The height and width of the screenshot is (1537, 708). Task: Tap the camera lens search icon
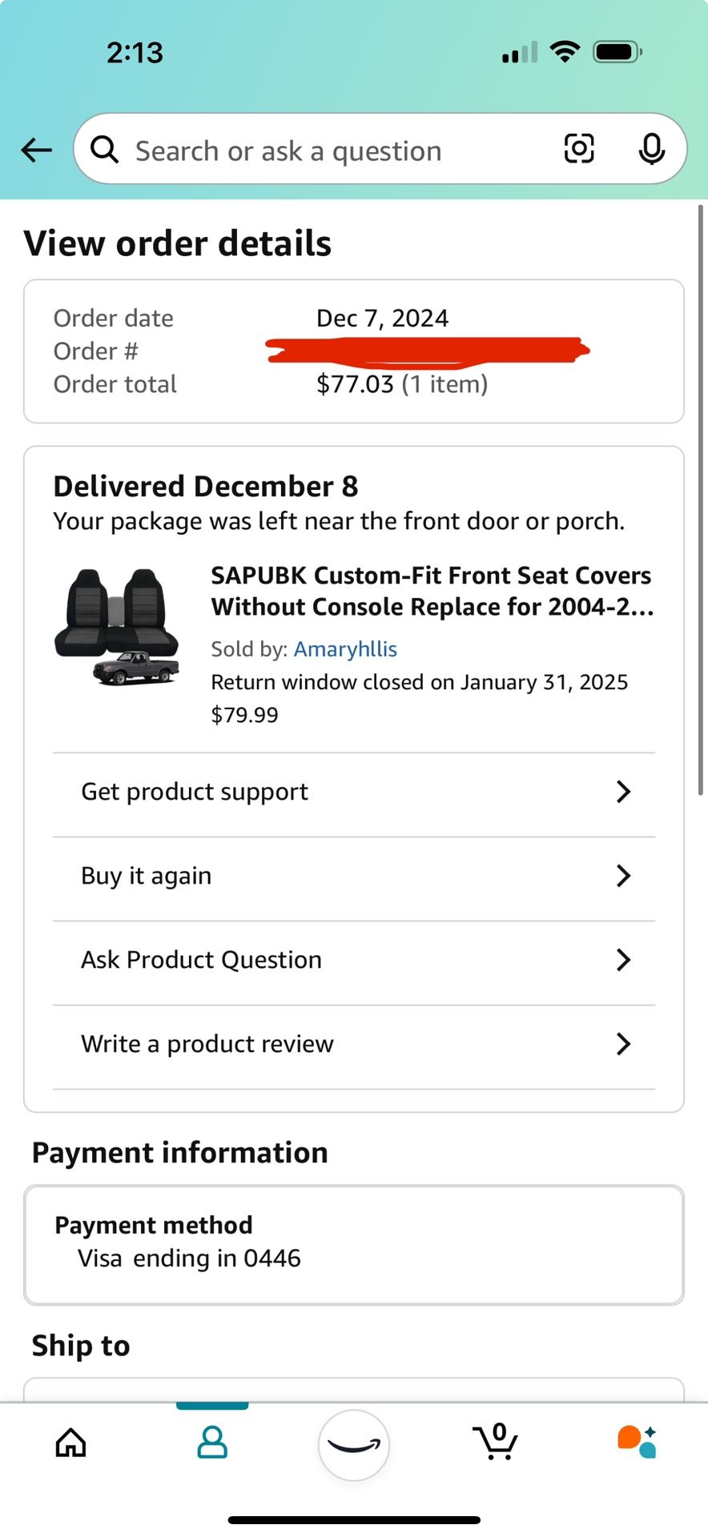tap(579, 149)
